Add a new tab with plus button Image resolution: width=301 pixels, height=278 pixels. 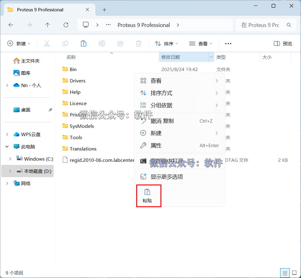[x=104, y=10]
